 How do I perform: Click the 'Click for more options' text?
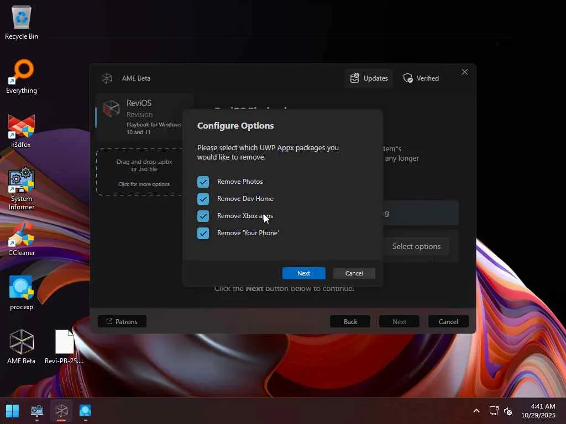click(144, 184)
